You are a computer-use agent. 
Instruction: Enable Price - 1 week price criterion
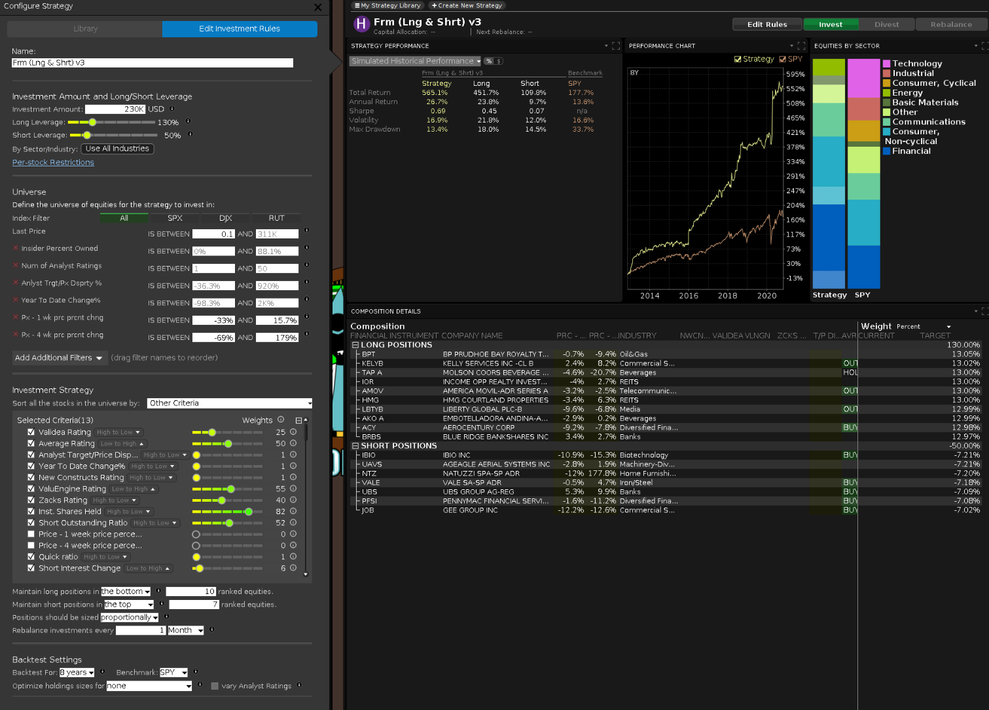tap(31, 534)
